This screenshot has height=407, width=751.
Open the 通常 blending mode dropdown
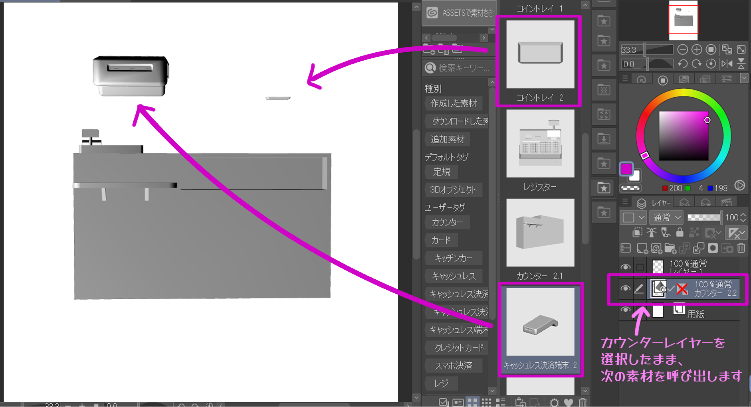(x=666, y=217)
